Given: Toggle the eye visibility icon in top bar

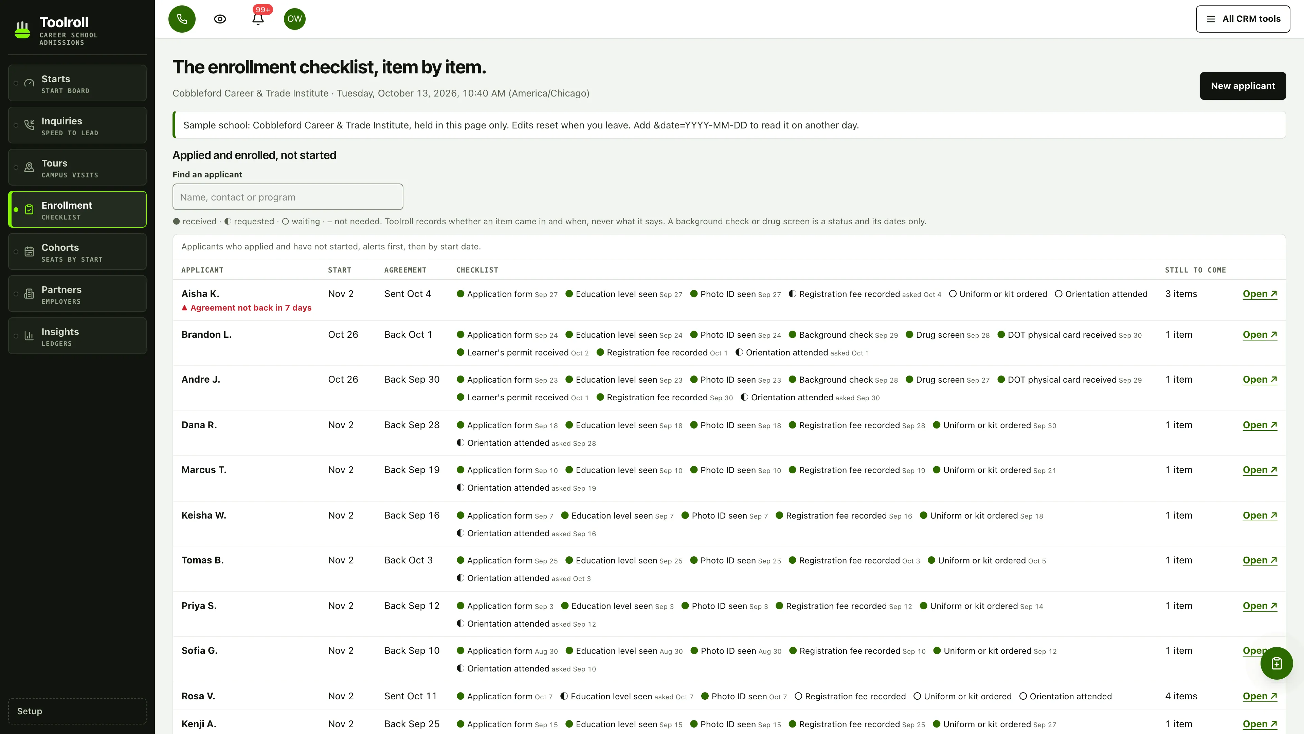Looking at the screenshot, I should pyautogui.click(x=220, y=19).
